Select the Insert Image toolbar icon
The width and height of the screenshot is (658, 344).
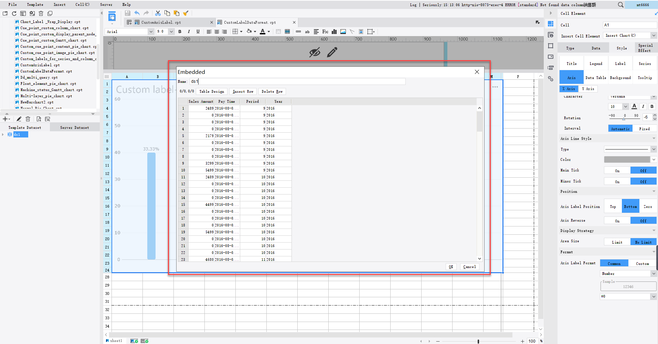pyautogui.click(x=343, y=31)
